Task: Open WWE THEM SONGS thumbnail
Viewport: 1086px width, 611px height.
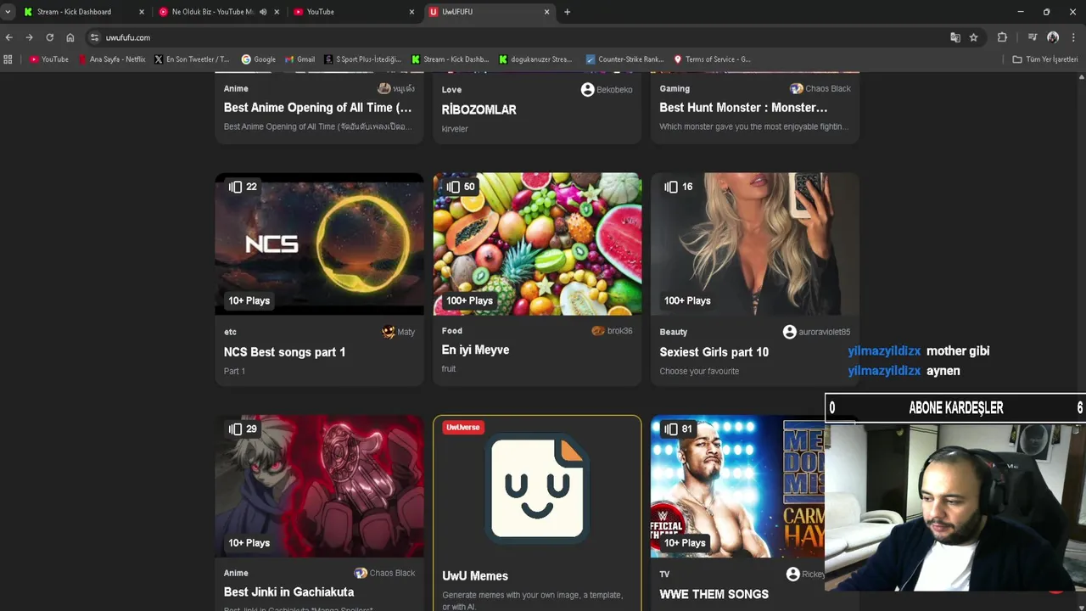Action: point(737,486)
